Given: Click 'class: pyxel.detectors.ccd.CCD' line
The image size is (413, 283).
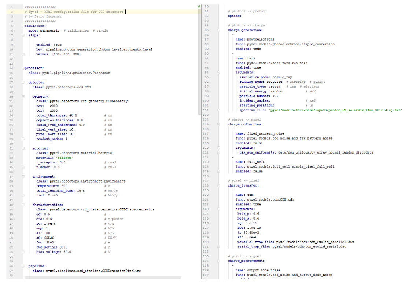Looking at the screenshot, I should click(x=61, y=87).
